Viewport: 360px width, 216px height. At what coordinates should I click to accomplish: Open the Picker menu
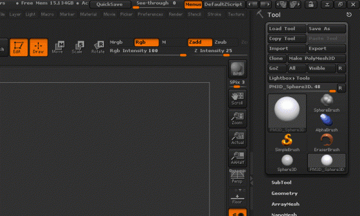click(126, 14)
